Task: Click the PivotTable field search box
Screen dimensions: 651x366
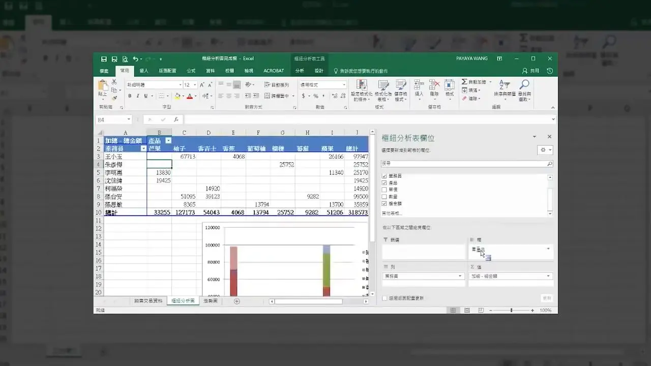Action: click(x=467, y=164)
